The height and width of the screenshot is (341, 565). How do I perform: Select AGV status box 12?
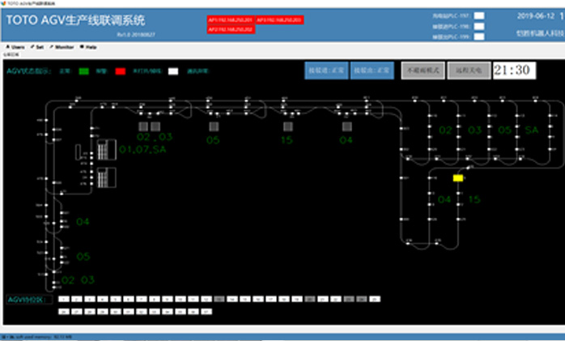tap(206, 299)
